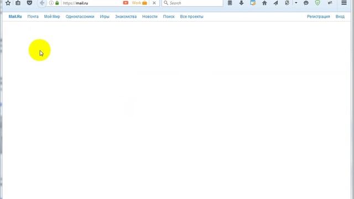Click the S extension icon

click(287, 3)
